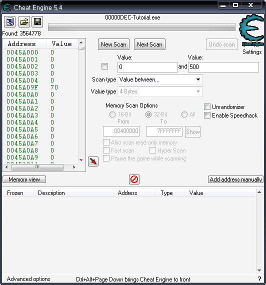The width and height of the screenshot is (266, 285).
Task: Click the Frozen column header
Action: [18, 192]
